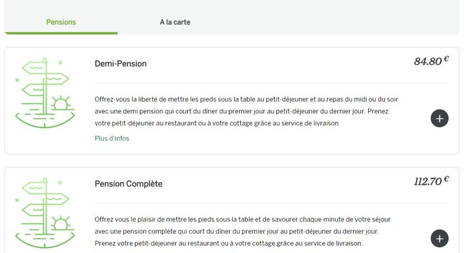Add the Demi-Pension option with plus button
467x253 pixels.
tap(440, 118)
